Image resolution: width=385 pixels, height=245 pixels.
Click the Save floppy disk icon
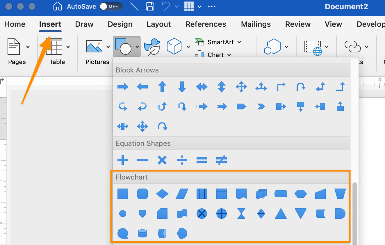pos(150,6)
